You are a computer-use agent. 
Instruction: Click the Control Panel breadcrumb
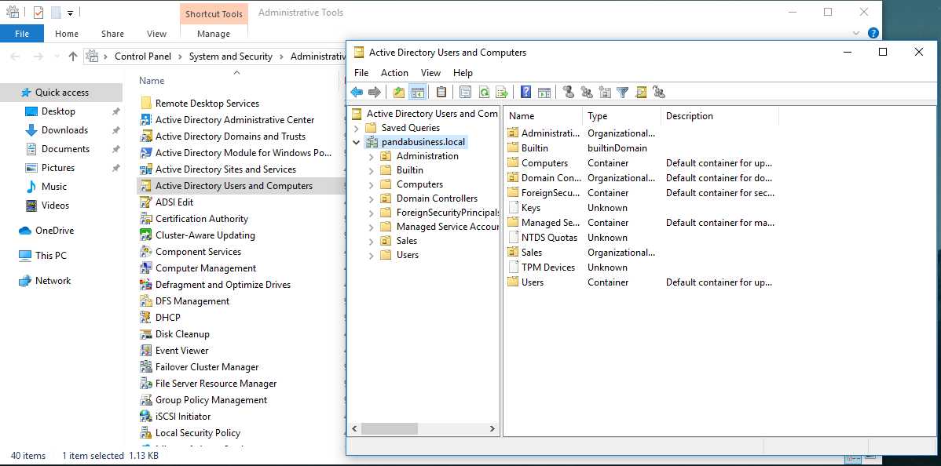[x=143, y=56]
